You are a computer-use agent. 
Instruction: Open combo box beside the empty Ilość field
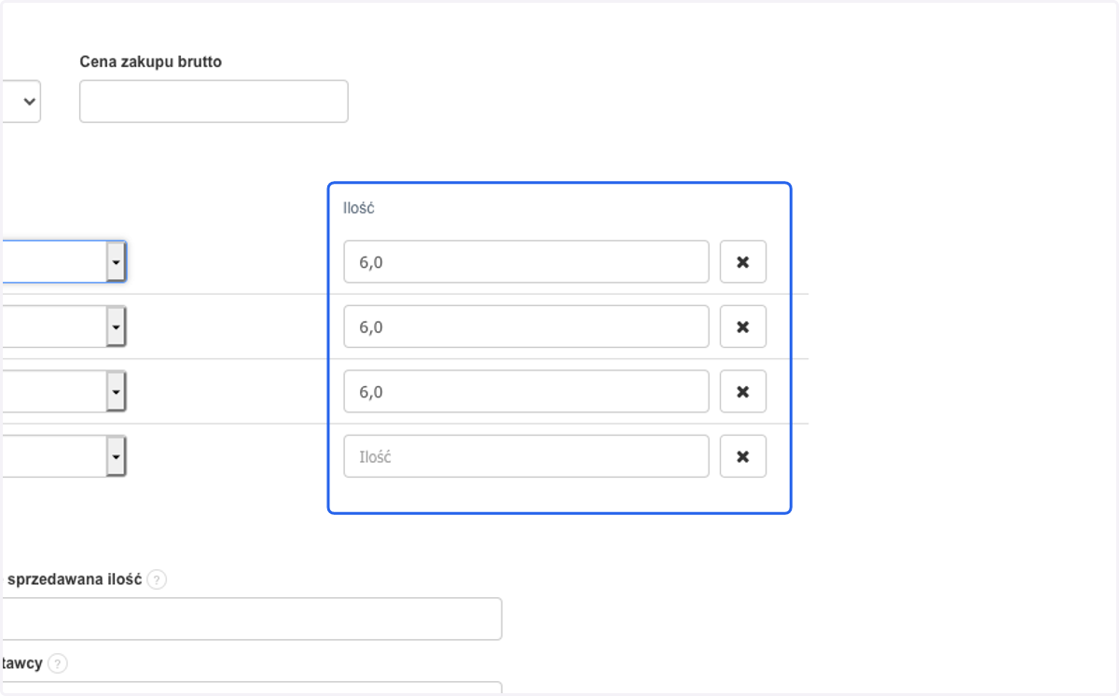pyautogui.click(x=116, y=456)
